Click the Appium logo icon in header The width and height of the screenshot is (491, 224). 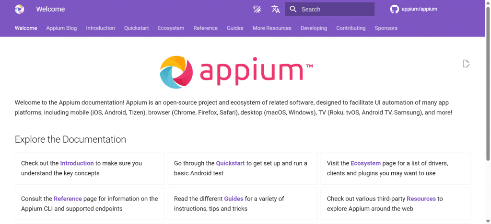pyautogui.click(x=19, y=9)
